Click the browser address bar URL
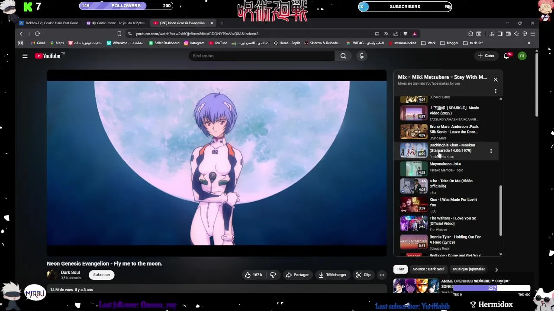This screenshot has height=311, width=554. click(x=197, y=34)
